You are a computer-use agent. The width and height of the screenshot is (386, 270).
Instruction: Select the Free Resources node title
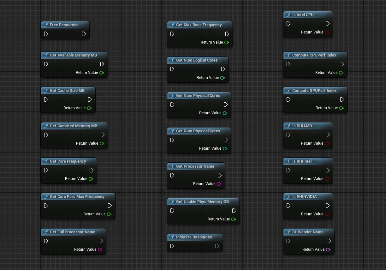(x=64, y=25)
